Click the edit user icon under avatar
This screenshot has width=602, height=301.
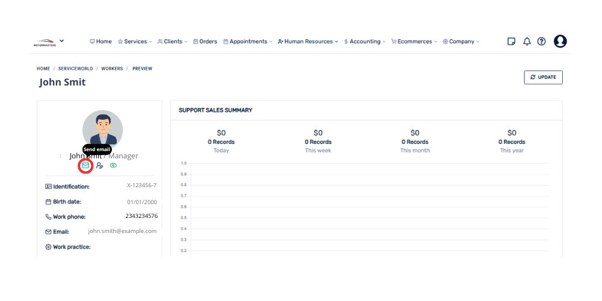[x=100, y=165]
